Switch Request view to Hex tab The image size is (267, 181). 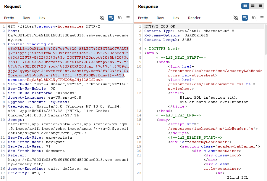pyautogui.click(x=42, y=18)
